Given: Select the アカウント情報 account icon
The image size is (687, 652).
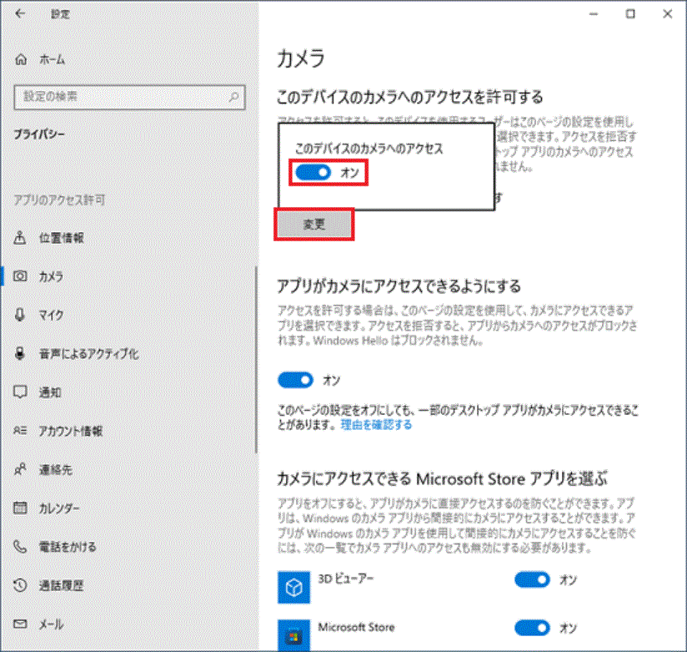Looking at the screenshot, I should click(x=20, y=431).
